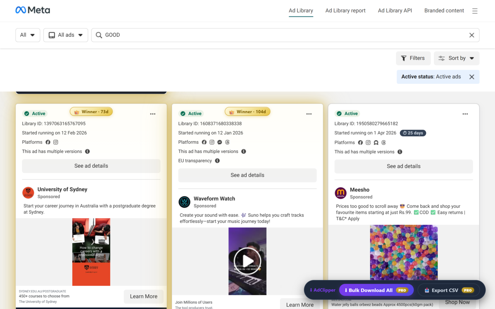Open Ad Library report tab
495x309 pixels.
click(345, 11)
